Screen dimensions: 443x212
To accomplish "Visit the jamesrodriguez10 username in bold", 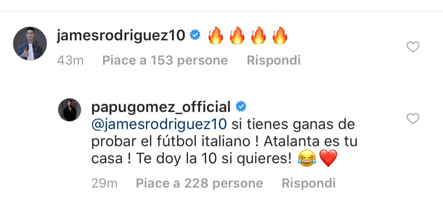I will pyautogui.click(x=121, y=36).
